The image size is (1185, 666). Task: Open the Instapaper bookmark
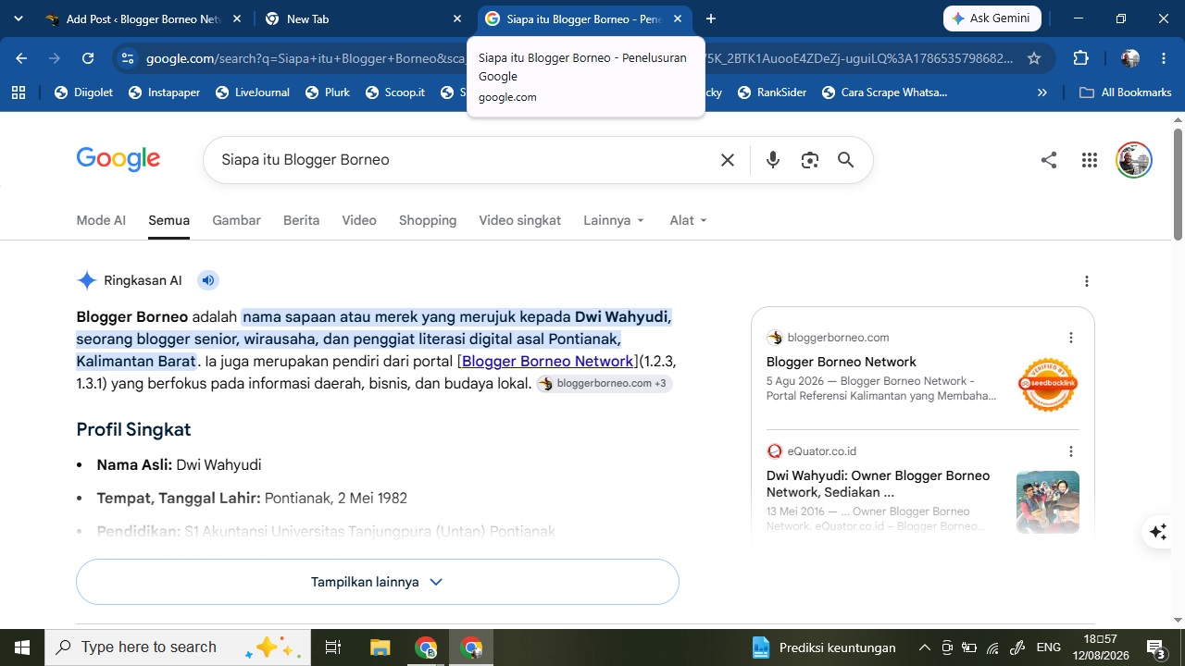click(x=164, y=92)
